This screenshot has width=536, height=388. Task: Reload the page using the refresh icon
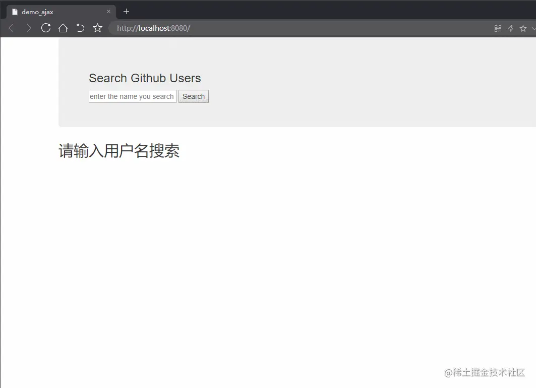(46, 28)
